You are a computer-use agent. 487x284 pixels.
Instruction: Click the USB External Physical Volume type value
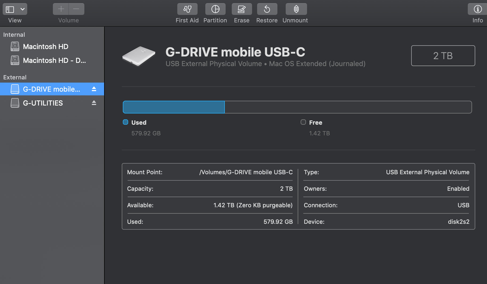[x=428, y=172]
